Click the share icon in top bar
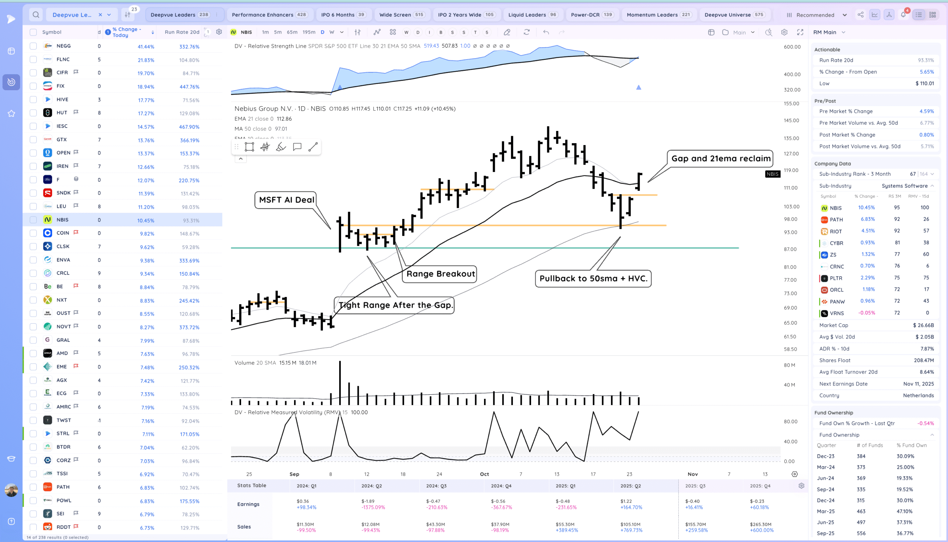The width and height of the screenshot is (948, 542). tap(861, 15)
